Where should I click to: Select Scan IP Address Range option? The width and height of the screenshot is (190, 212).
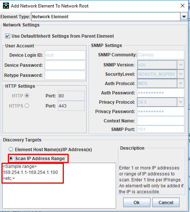click(11, 158)
